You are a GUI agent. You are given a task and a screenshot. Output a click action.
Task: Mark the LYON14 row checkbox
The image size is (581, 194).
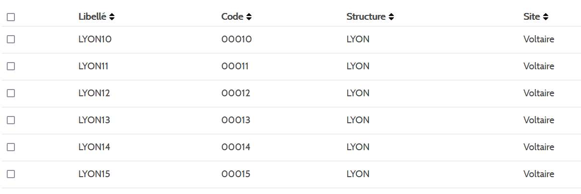[11, 147]
